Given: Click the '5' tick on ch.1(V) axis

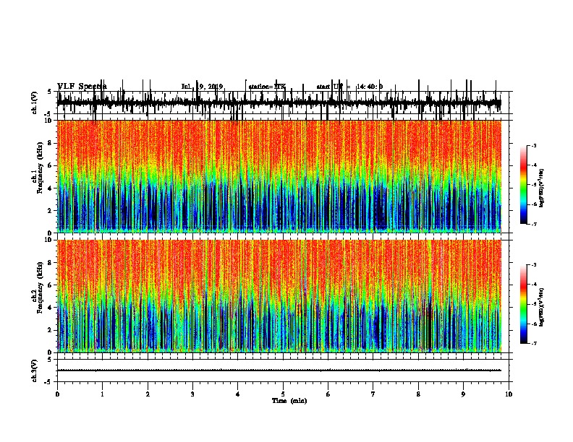Looking at the screenshot, I should (x=49, y=92).
